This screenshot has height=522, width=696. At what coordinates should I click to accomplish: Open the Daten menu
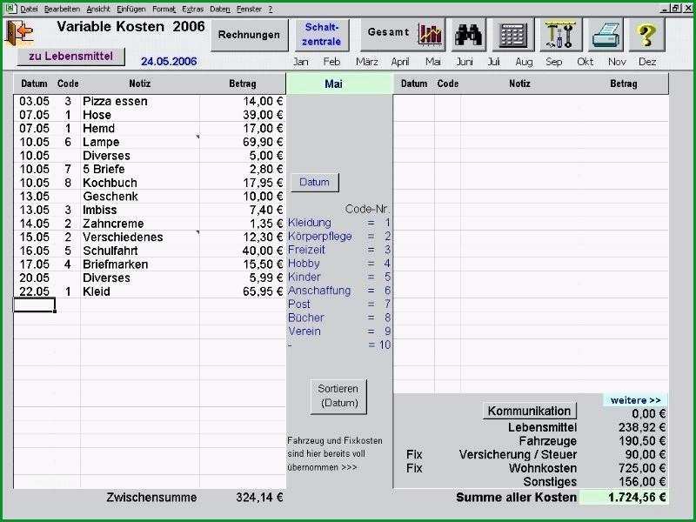click(x=220, y=9)
